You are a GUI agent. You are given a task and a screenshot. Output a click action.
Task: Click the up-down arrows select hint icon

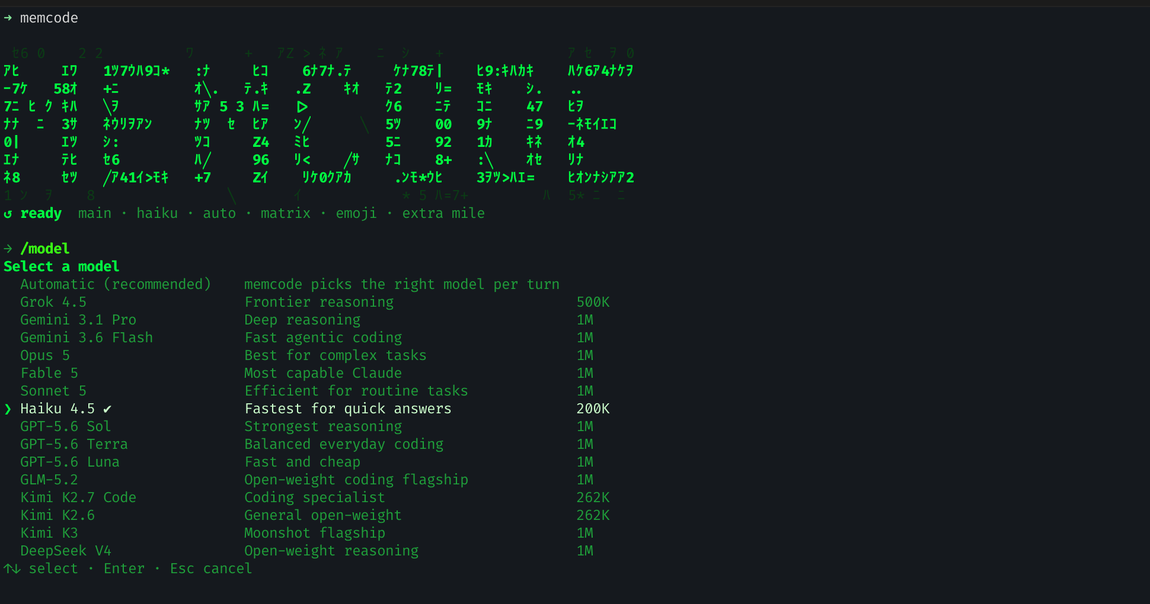click(x=12, y=568)
